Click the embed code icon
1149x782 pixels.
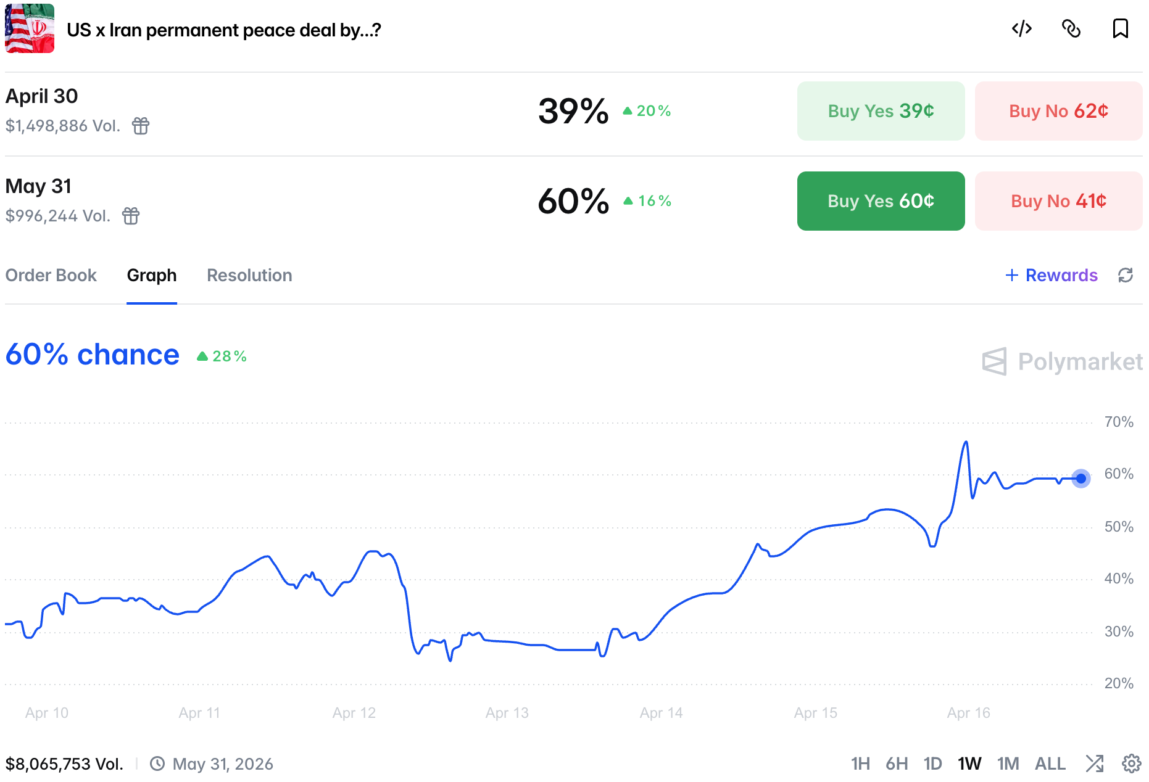(1022, 29)
